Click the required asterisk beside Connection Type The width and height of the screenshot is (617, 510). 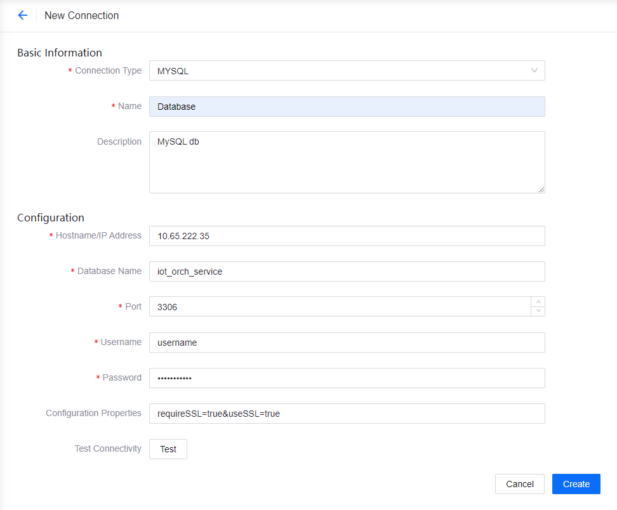point(70,70)
